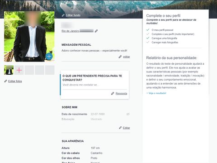Image resolution: width=217 pixels, height=163 pixels.
Task: Click the Cor dos olhos value Preto
Action: point(94,158)
